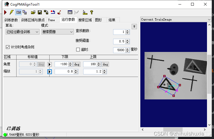Open the floating tool display icon
Image resolution: width=214 pixels, height=139 pixels.
tap(25, 12)
